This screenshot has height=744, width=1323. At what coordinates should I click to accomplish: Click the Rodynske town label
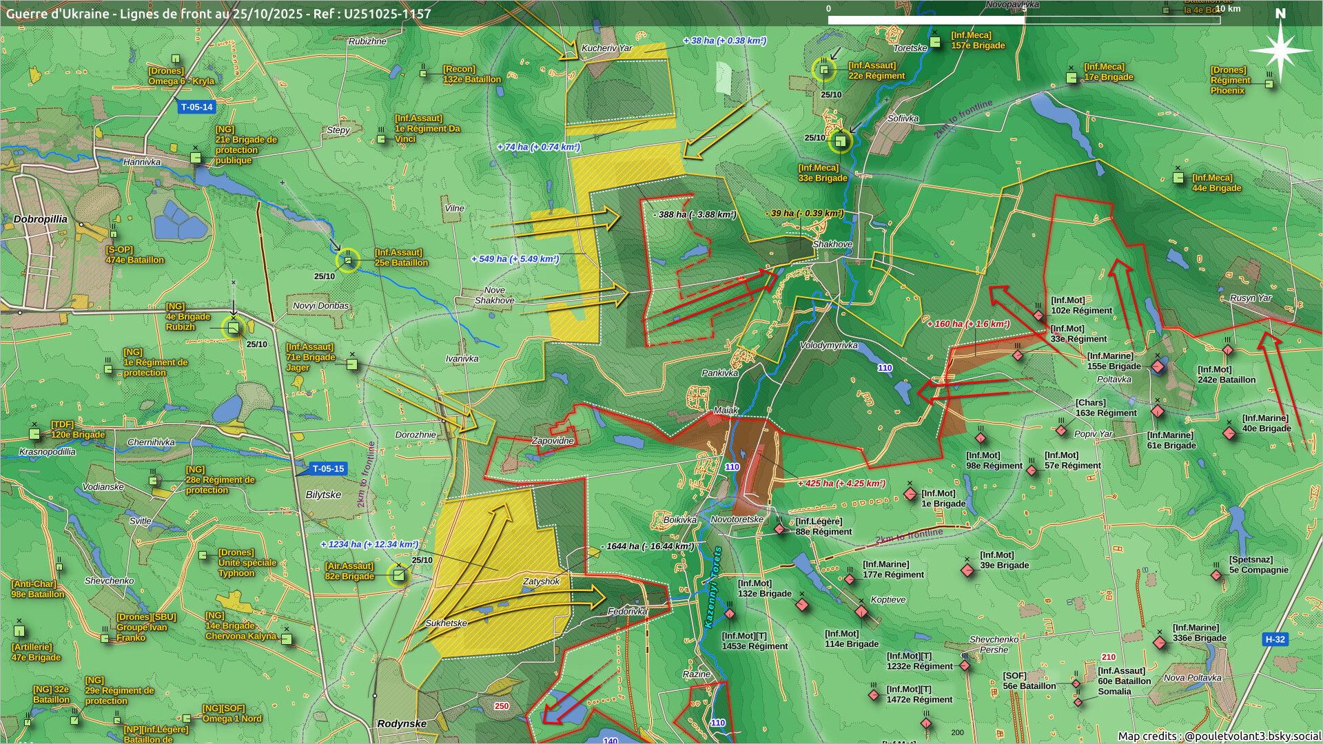402,723
